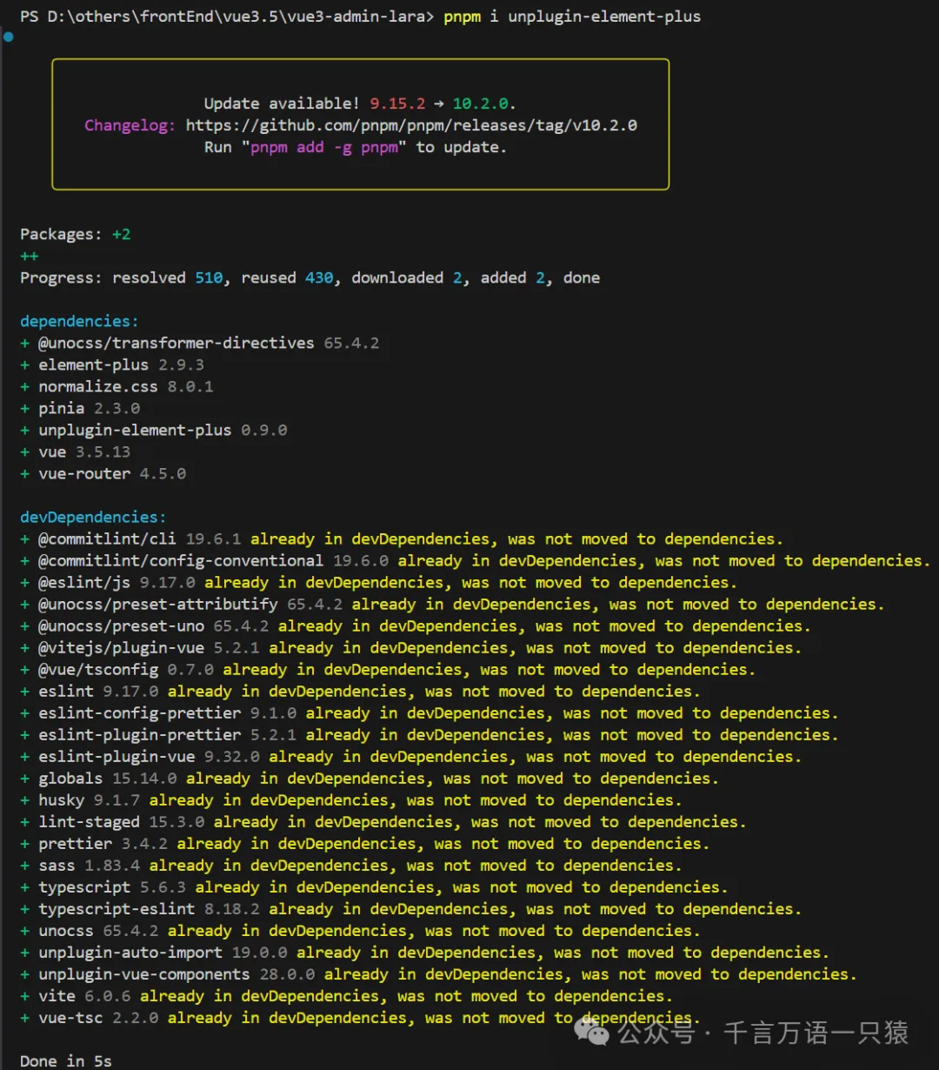The width and height of the screenshot is (939, 1070).
Task: Click the "Packages: +2" summary line
Action: (76, 234)
